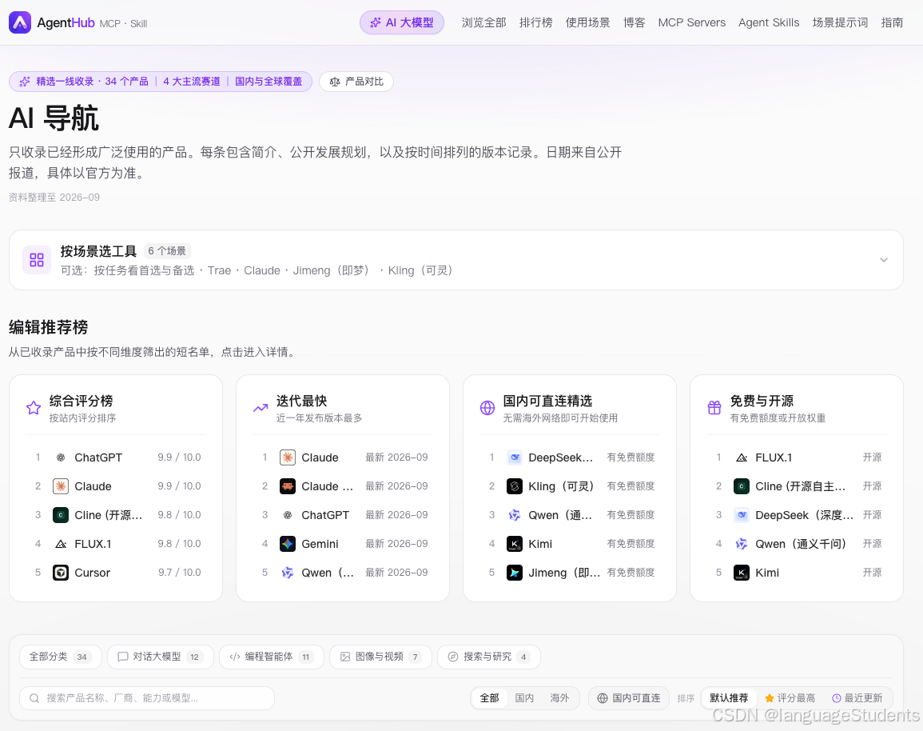Click the ChatGPT icon in 综合评分榜
This screenshot has height=731, width=923.
click(61, 457)
